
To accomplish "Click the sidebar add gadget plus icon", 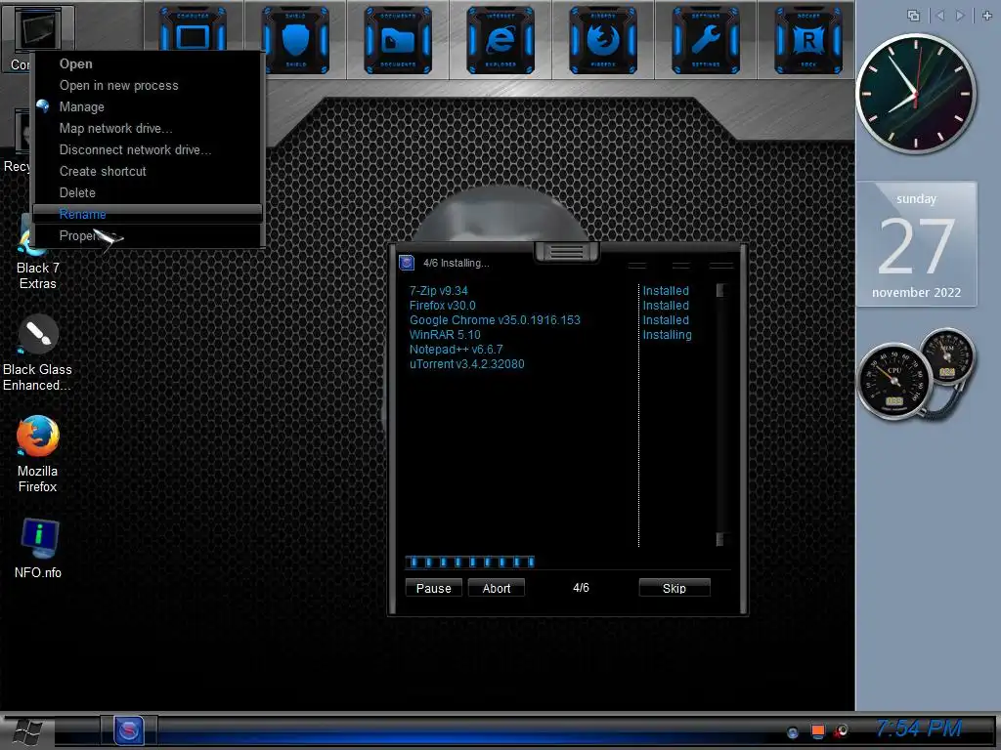I will (x=987, y=16).
